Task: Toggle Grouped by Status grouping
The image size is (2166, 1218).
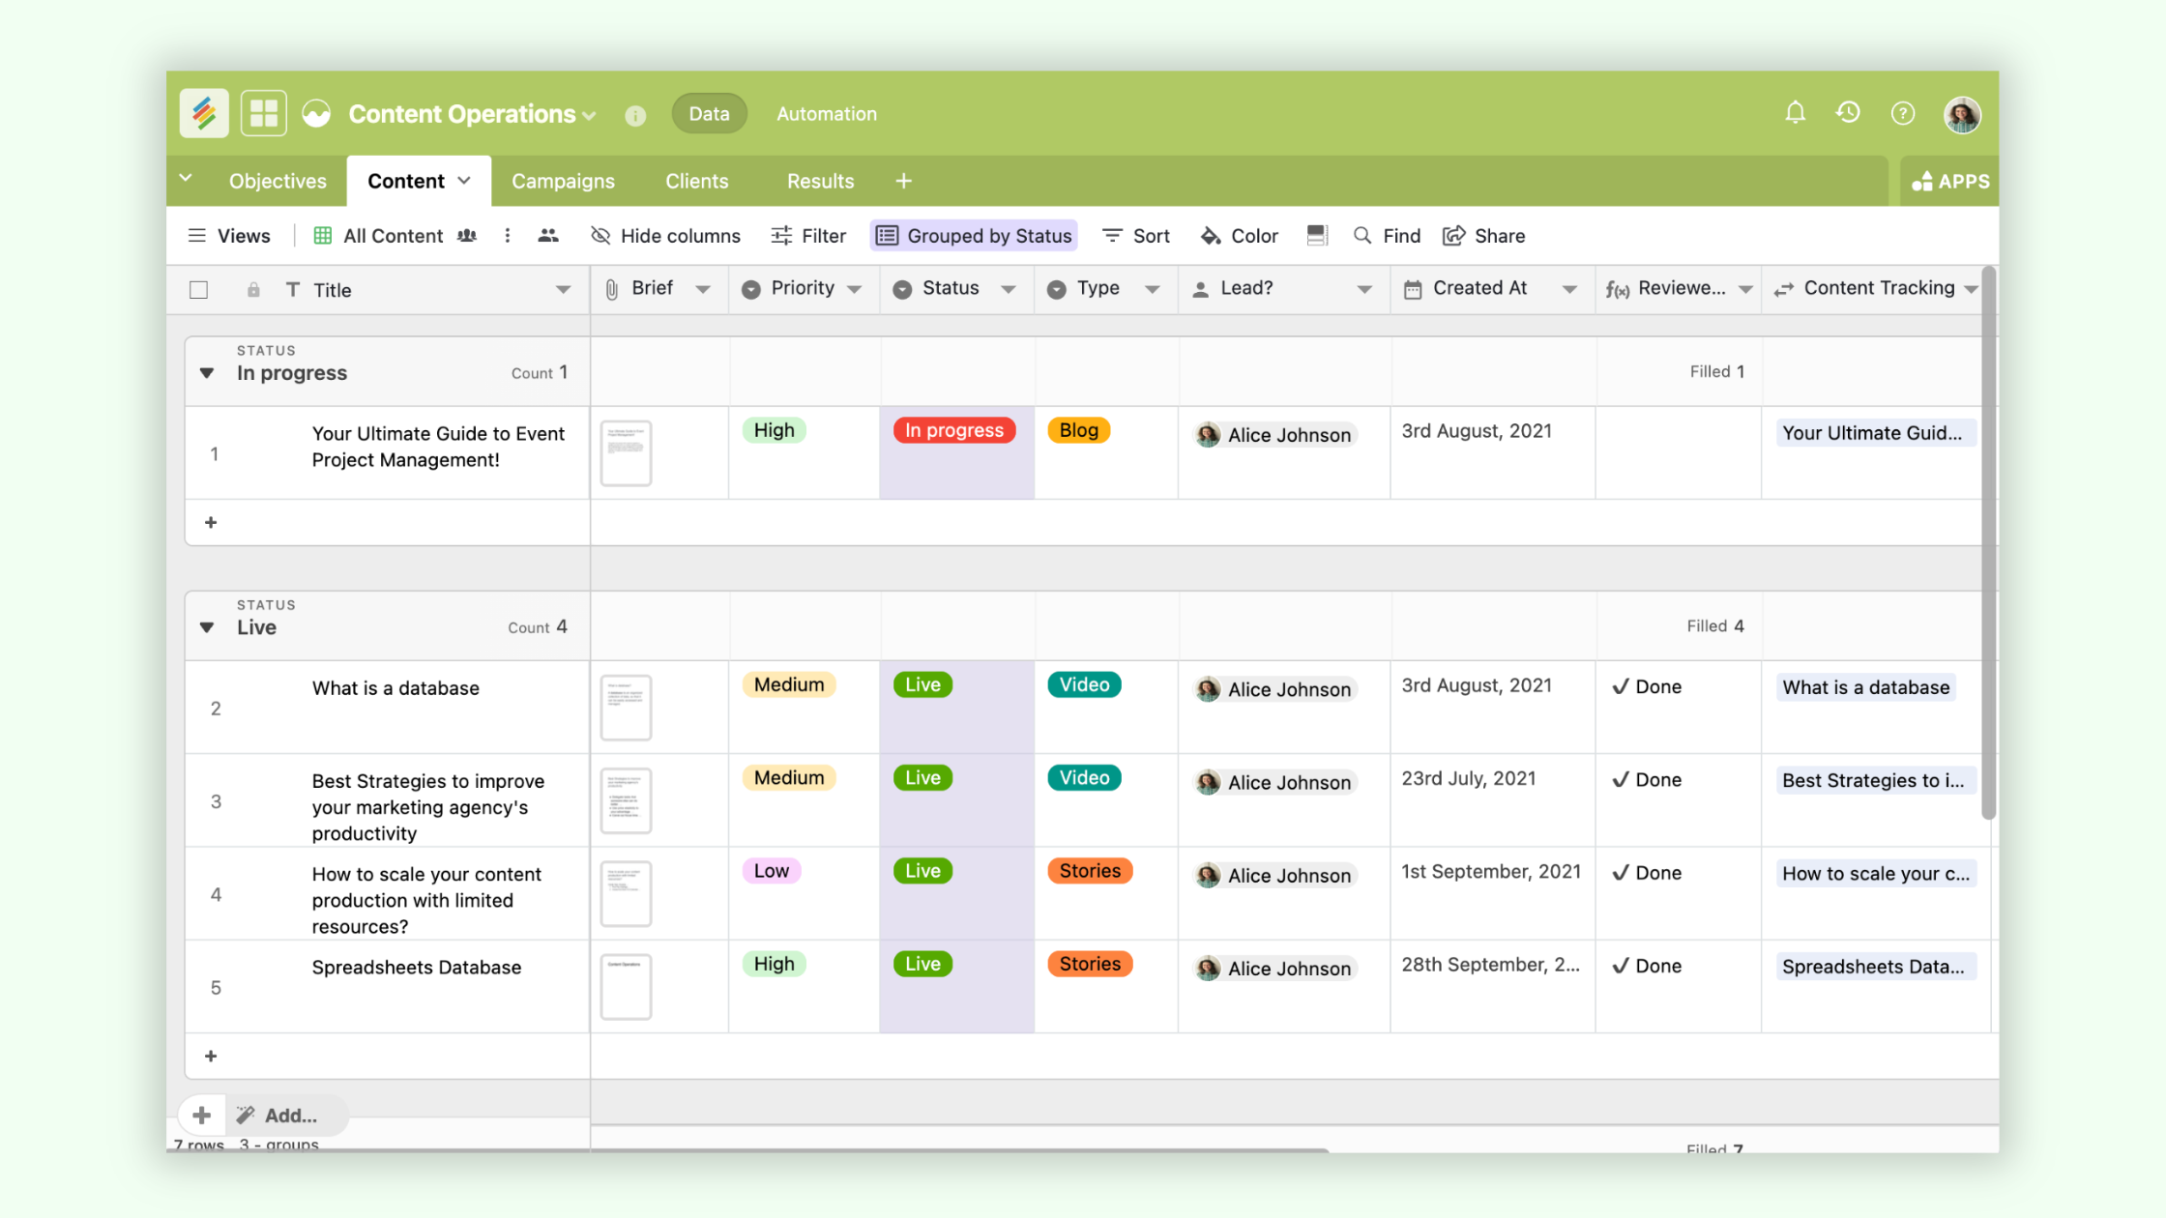Action: pyautogui.click(x=974, y=236)
